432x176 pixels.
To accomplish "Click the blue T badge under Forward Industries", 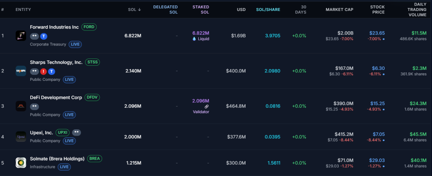I will click(44, 36).
